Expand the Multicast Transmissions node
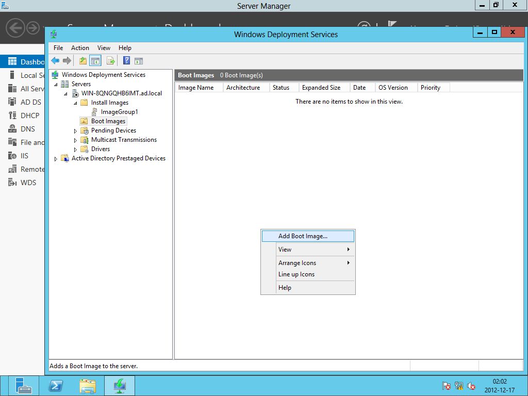 [x=75, y=140]
